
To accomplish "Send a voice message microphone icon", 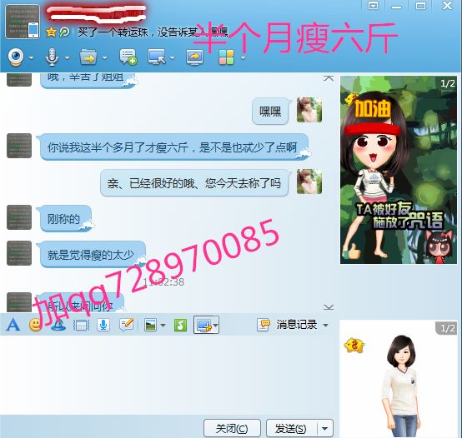I will [x=103, y=325].
